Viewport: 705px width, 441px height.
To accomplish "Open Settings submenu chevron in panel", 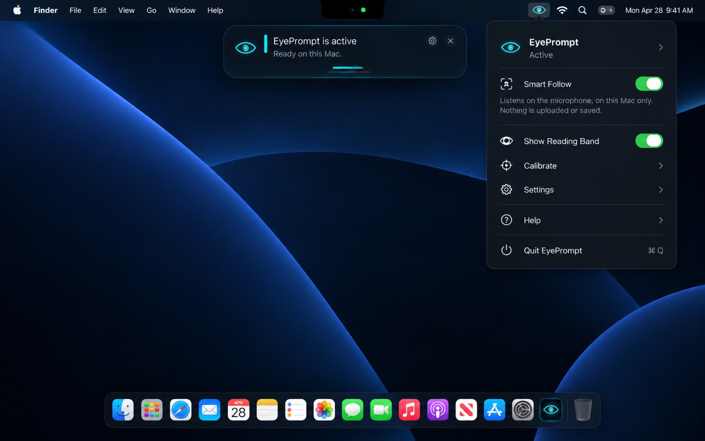I will point(661,190).
